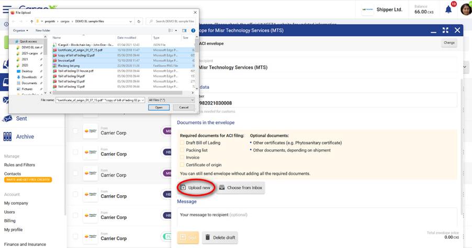This screenshot has width=472, height=248.
Task: Open the Billing page
Action: [x=9, y=221]
